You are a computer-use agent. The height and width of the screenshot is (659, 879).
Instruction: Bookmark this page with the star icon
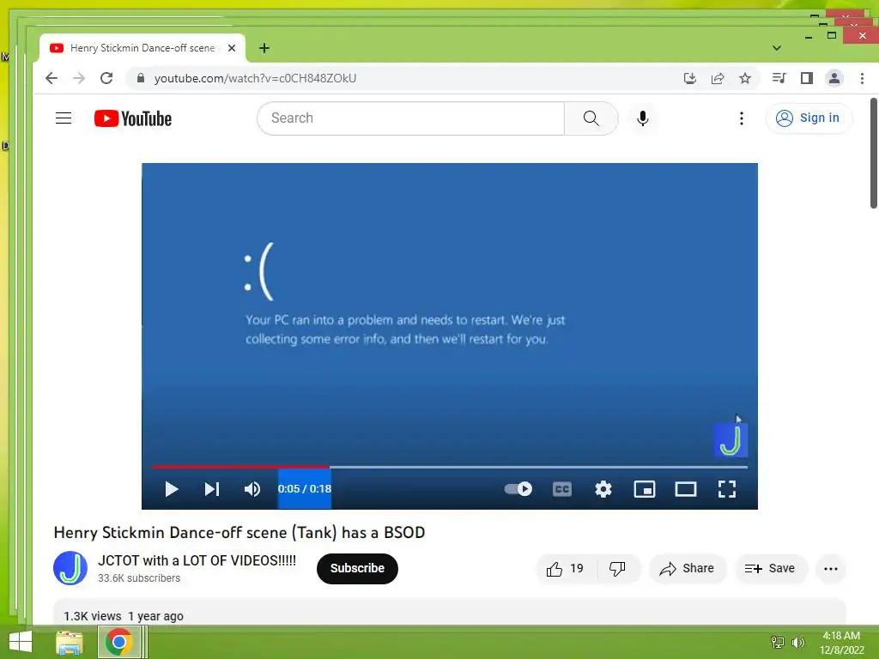click(x=745, y=78)
